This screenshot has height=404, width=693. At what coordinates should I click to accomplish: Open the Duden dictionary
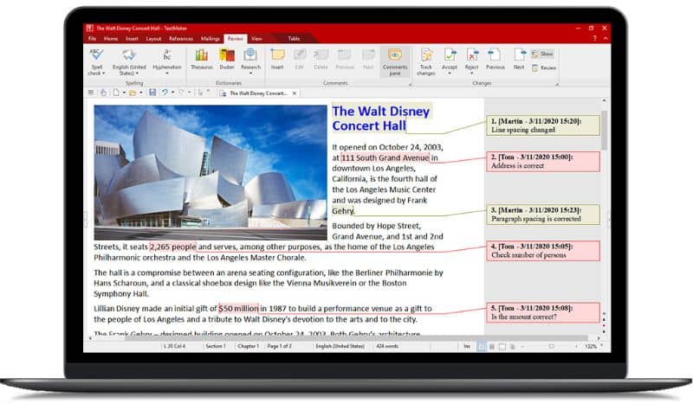point(227,60)
